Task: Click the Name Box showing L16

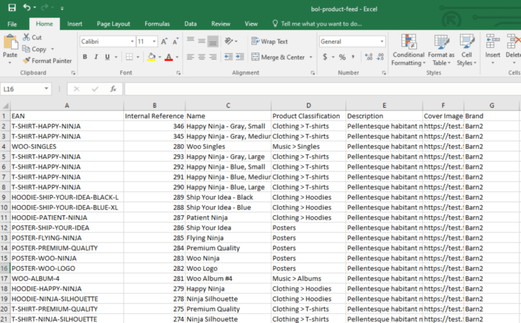Action: (25, 89)
